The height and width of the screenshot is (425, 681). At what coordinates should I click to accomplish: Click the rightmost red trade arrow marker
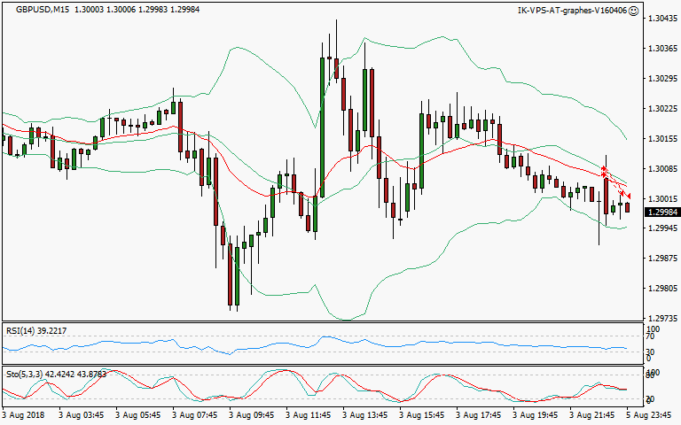point(628,196)
